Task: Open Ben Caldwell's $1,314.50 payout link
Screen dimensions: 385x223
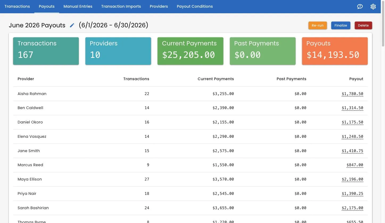Action: click(352, 108)
